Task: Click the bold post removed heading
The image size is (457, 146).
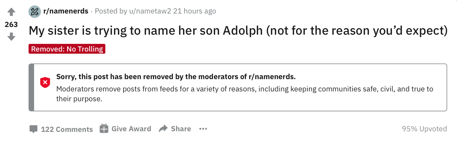Action: [176, 77]
